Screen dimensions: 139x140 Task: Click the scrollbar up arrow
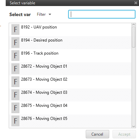[x=134, y=24]
